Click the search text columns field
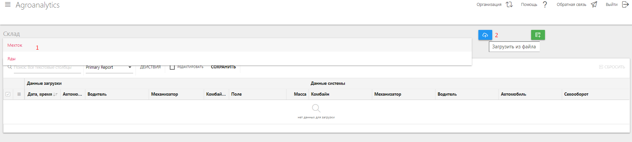Image resolution: width=632 pixels, height=142 pixels. pos(47,67)
